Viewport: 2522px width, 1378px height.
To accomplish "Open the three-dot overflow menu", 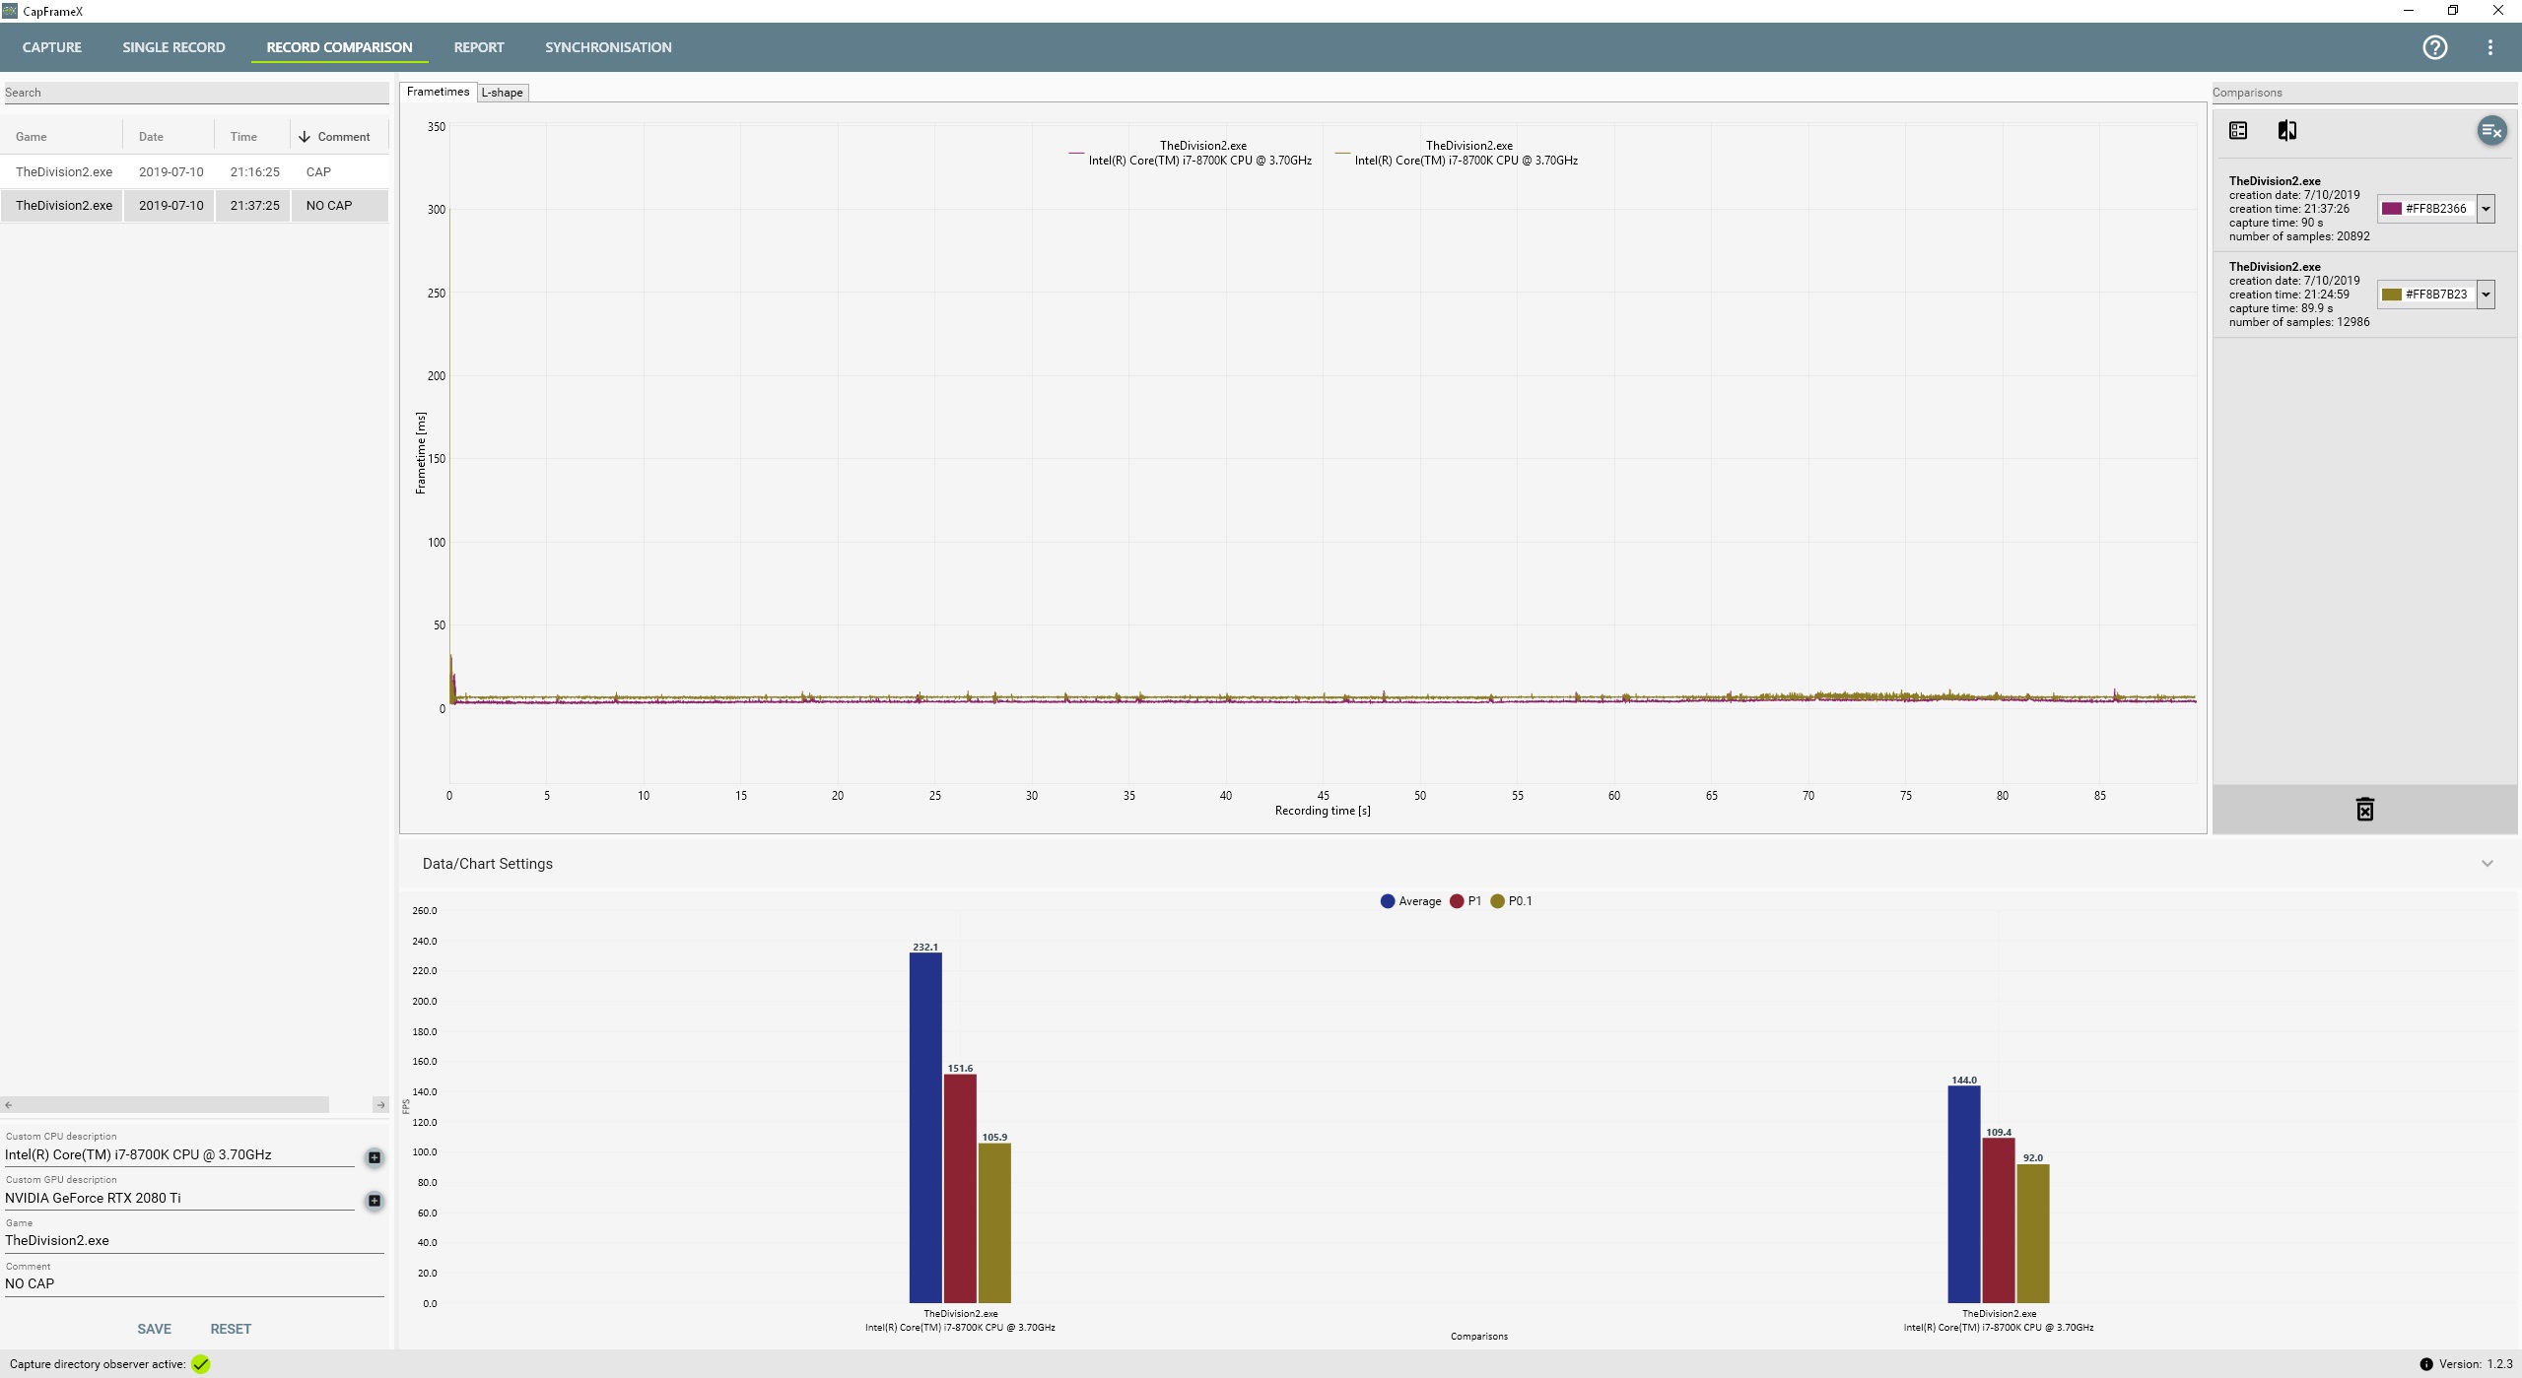I will (x=2489, y=47).
